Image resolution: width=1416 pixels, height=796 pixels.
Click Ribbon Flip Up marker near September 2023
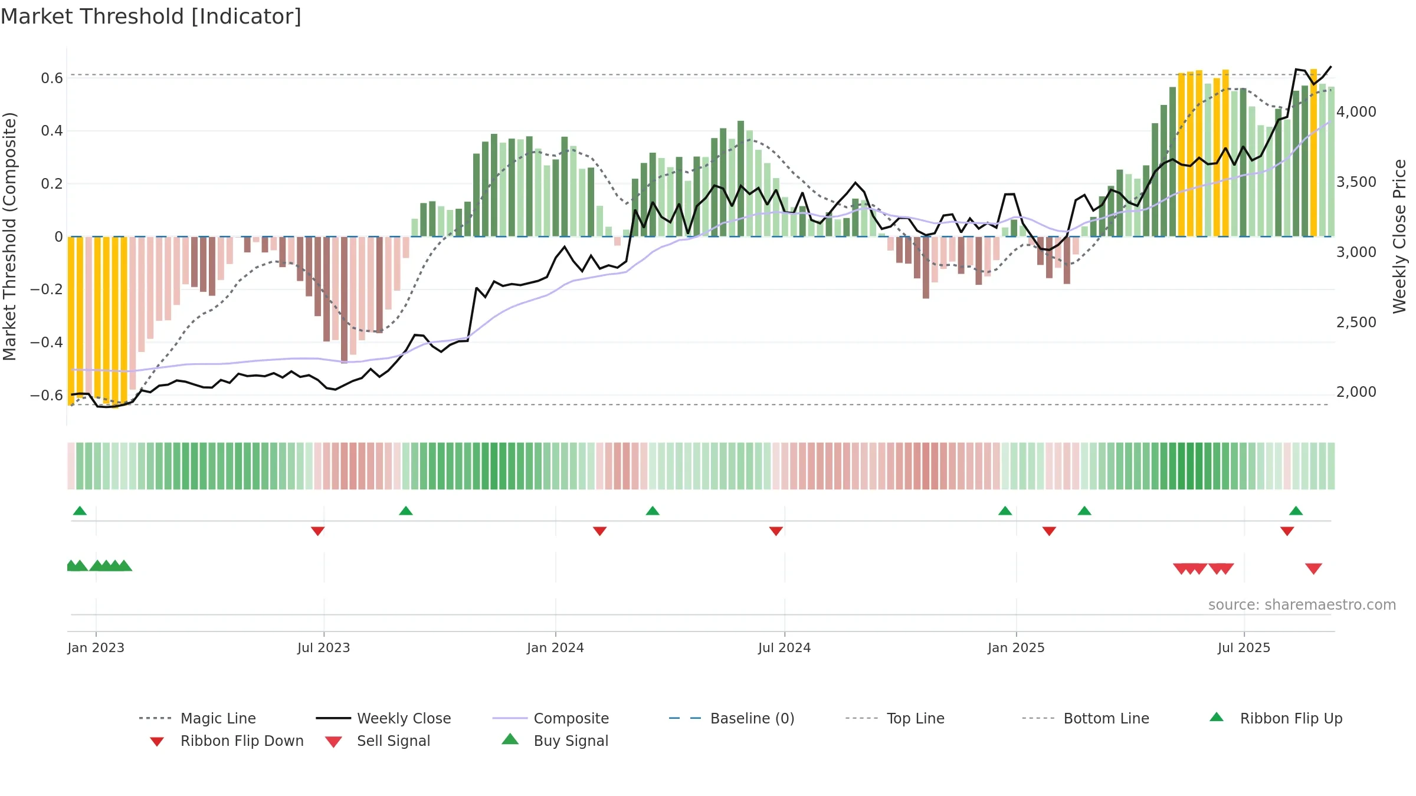tap(406, 511)
